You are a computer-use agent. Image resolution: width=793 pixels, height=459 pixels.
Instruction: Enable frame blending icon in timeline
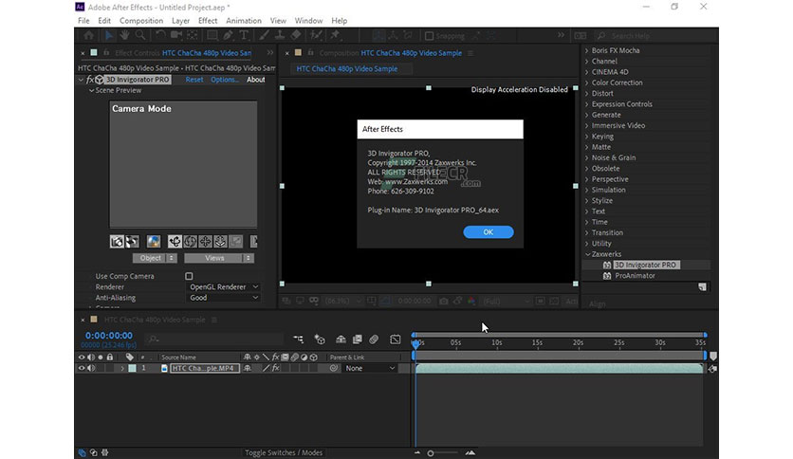(357, 340)
